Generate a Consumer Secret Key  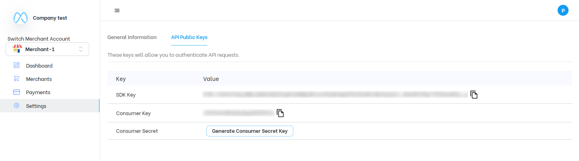tap(250, 131)
